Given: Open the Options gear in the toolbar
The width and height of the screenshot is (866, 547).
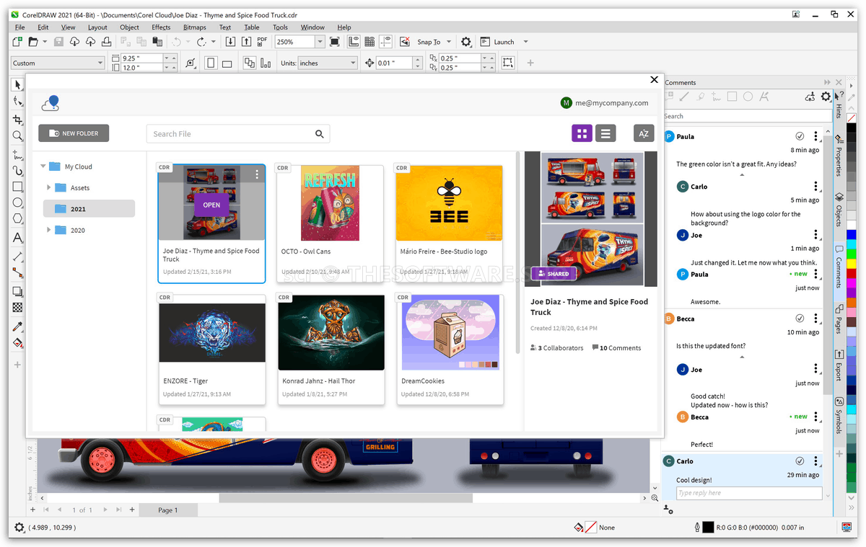Looking at the screenshot, I should click(466, 43).
